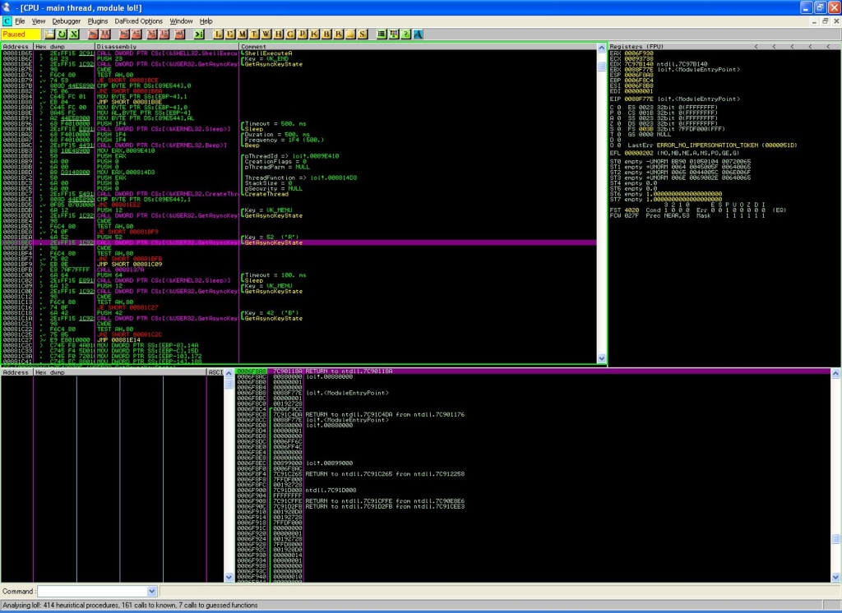This screenshot has width=842, height=613.
Task: Click the dump pane Address column header
Action: point(17,372)
